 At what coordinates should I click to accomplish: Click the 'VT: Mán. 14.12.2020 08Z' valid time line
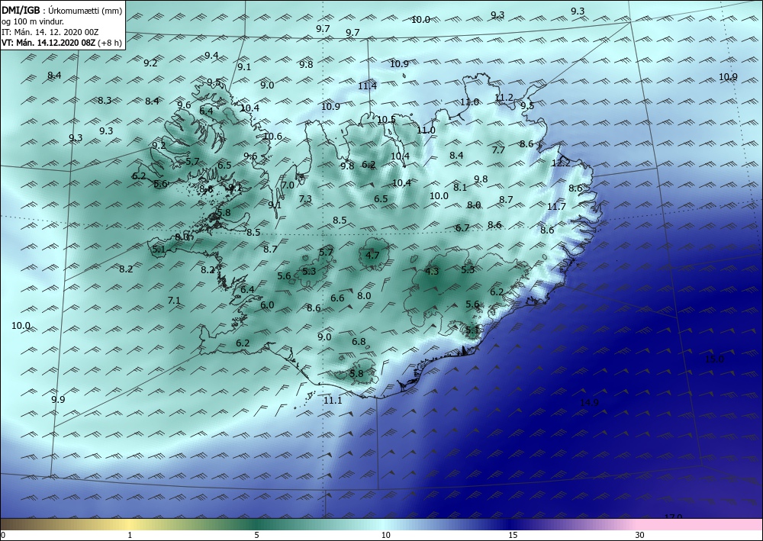pyautogui.click(x=49, y=43)
